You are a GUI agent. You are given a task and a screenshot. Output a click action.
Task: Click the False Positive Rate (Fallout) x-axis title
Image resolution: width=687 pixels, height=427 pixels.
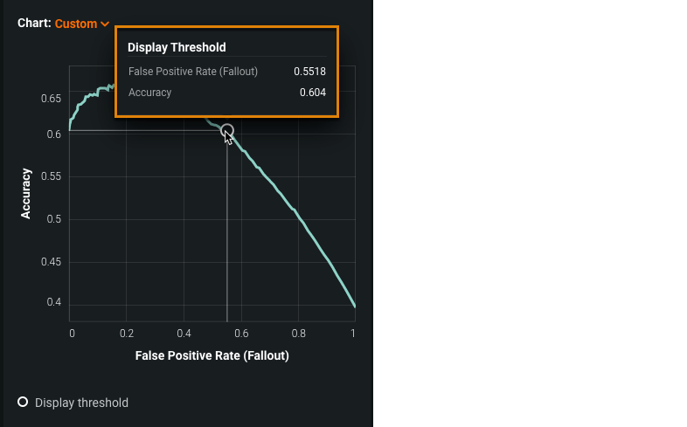212,356
